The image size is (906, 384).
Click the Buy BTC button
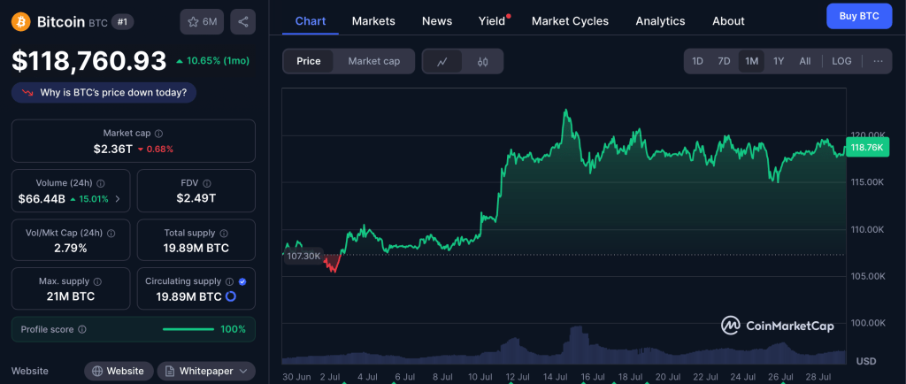(859, 16)
